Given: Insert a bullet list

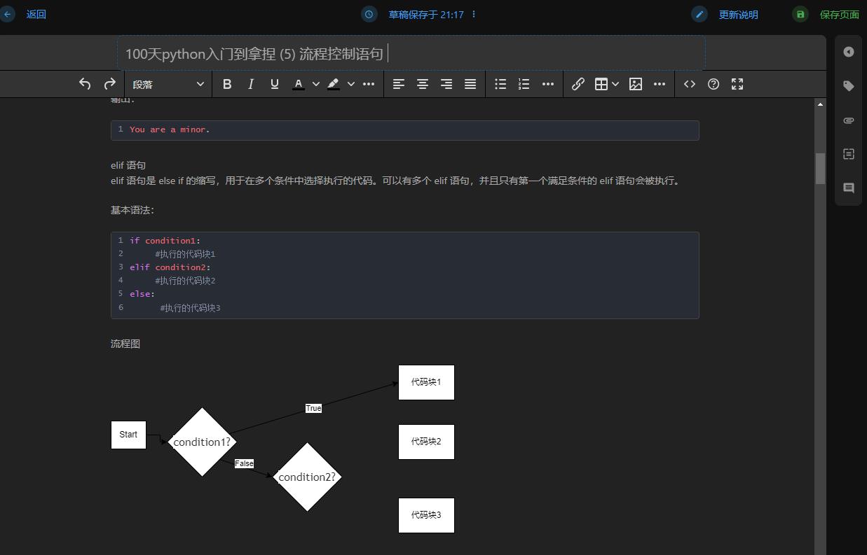Looking at the screenshot, I should point(500,84).
